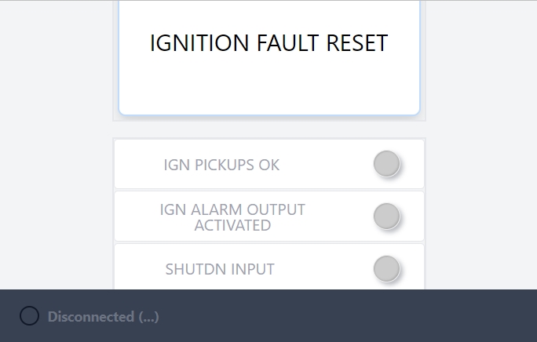This screenshot has height=342, width=537.
Task: Click the ellipsis after the Disconnected text
Action: tap(149, 317)
